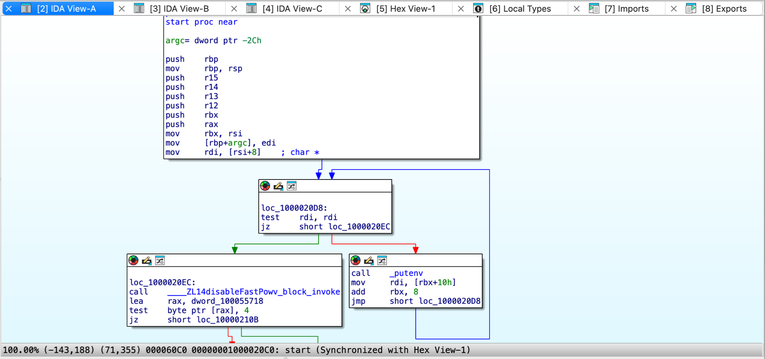Open the Exports tab

[x=724, y=8]
